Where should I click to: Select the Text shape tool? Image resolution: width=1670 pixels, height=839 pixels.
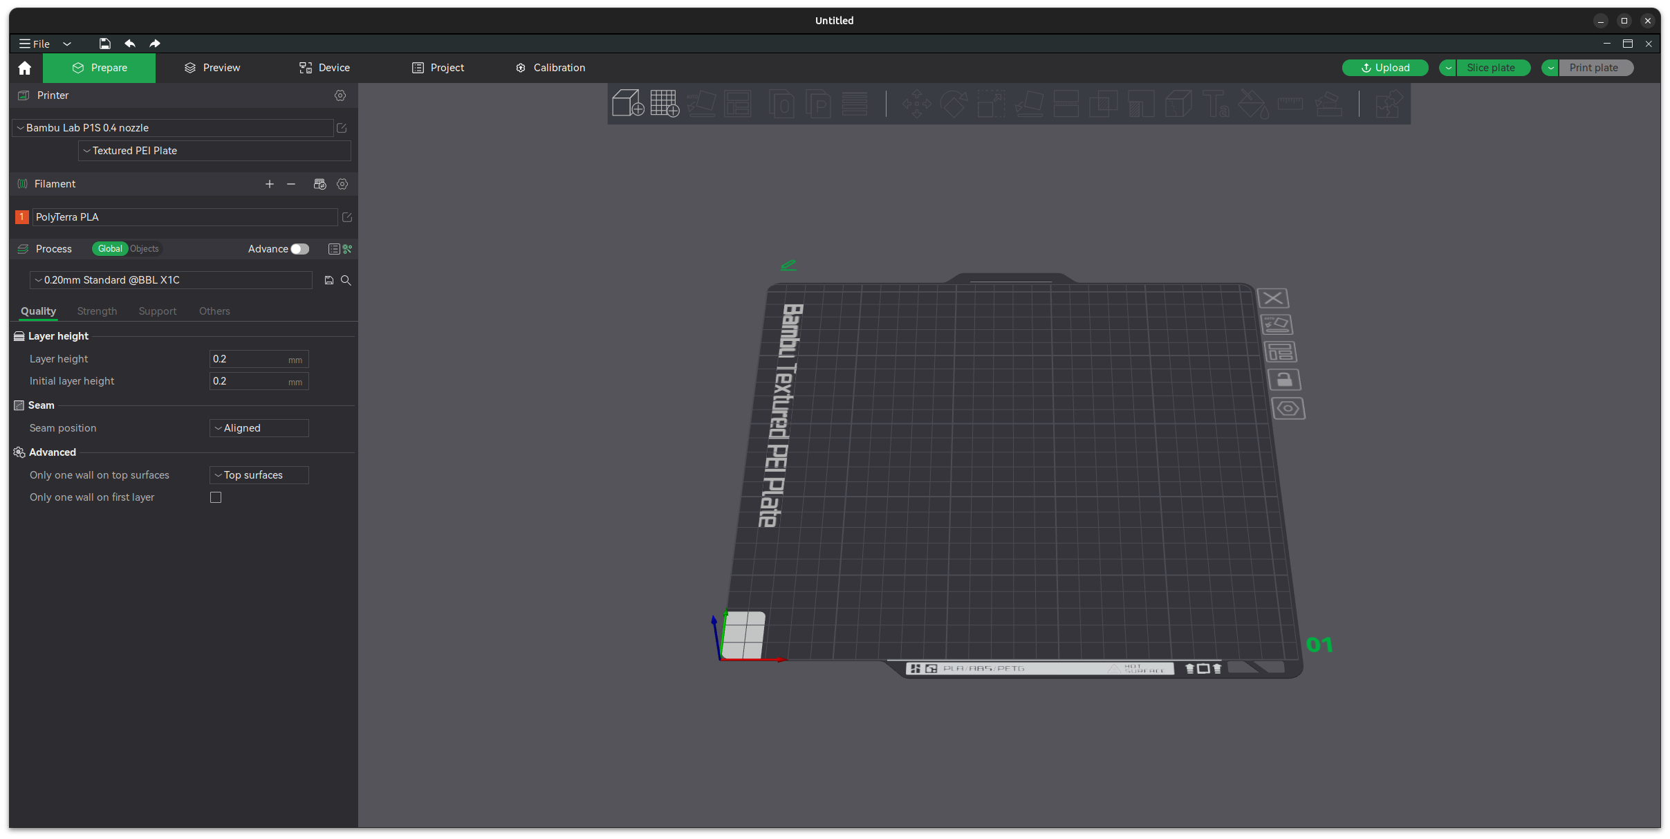[x=1215, y=104]
